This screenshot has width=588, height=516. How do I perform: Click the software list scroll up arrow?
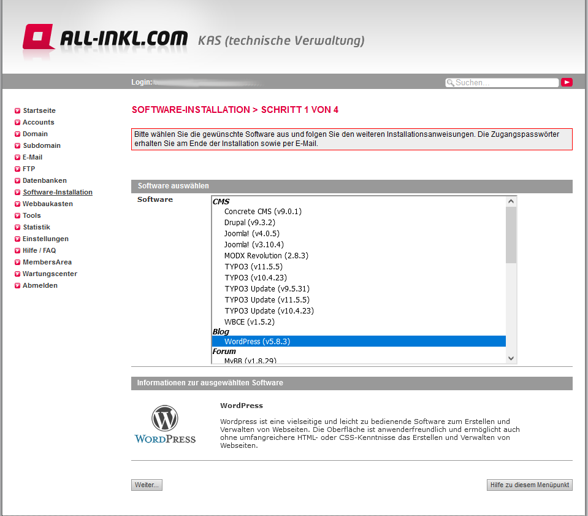[x=511, y=201]
